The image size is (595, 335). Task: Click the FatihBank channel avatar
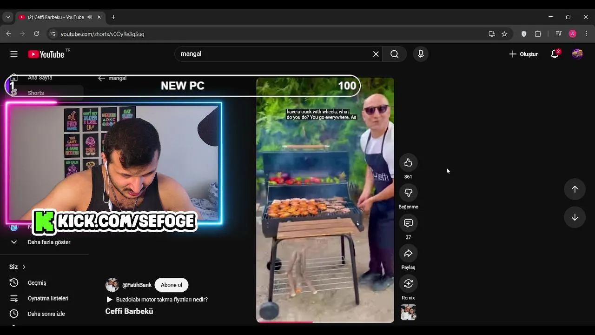pyautogui.click(x=112, y=285)
